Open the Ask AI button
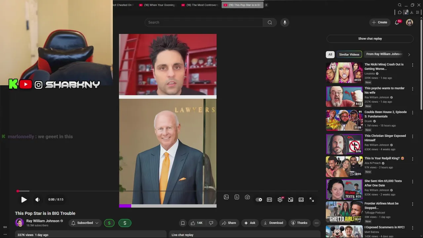Image resolution: width=423 pixels, height=238 pixels. point(250,223)
